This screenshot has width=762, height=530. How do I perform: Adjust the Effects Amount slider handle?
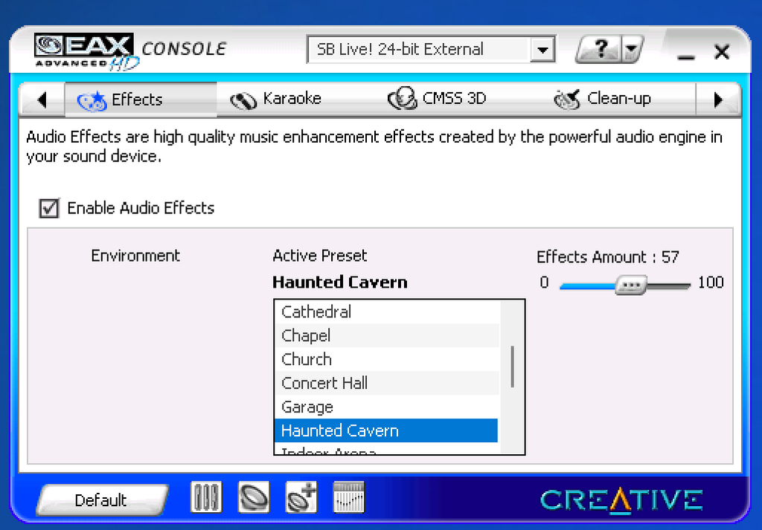coord(632,285)
